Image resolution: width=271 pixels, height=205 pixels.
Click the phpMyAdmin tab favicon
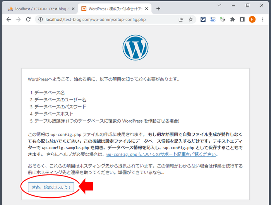click(x=10, y=9)
